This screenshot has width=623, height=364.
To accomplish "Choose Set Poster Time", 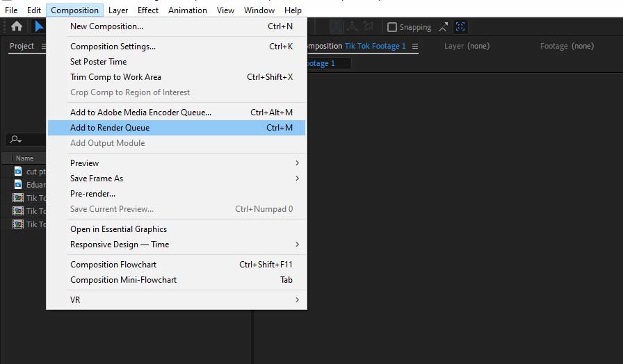I will tap(177, 62).
